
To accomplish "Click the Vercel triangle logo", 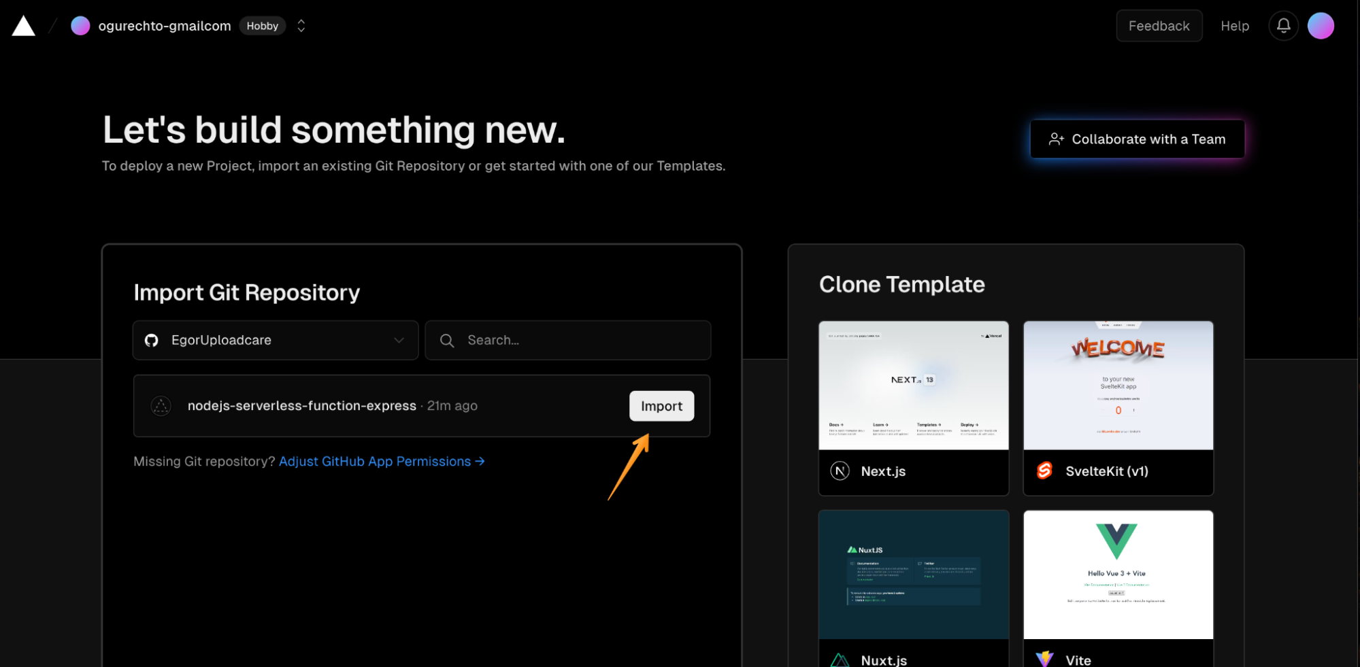I will (x=23, y=25).
